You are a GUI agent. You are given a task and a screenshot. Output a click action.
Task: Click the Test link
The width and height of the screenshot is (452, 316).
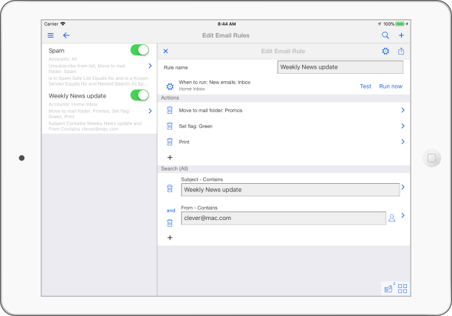click(x=366, y=86)
